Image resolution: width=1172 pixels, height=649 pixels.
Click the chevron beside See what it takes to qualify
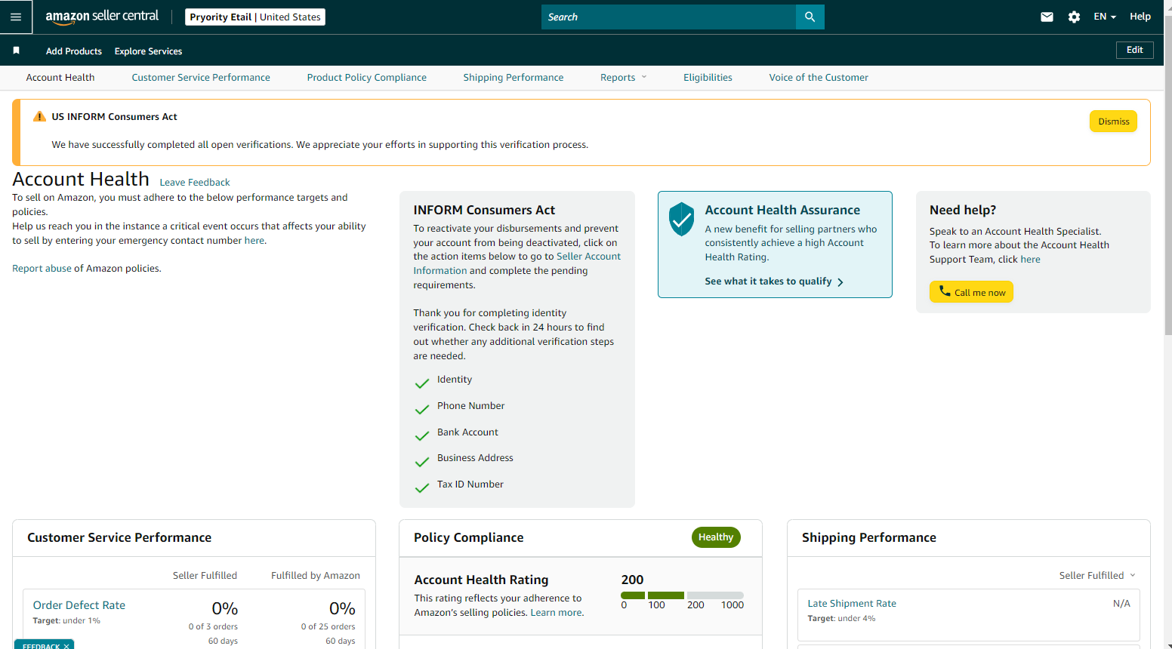click(x=840, y=281)
